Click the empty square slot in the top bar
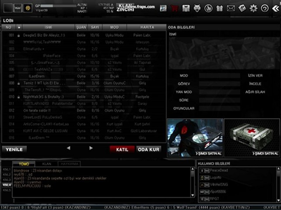 pos(8,8)
